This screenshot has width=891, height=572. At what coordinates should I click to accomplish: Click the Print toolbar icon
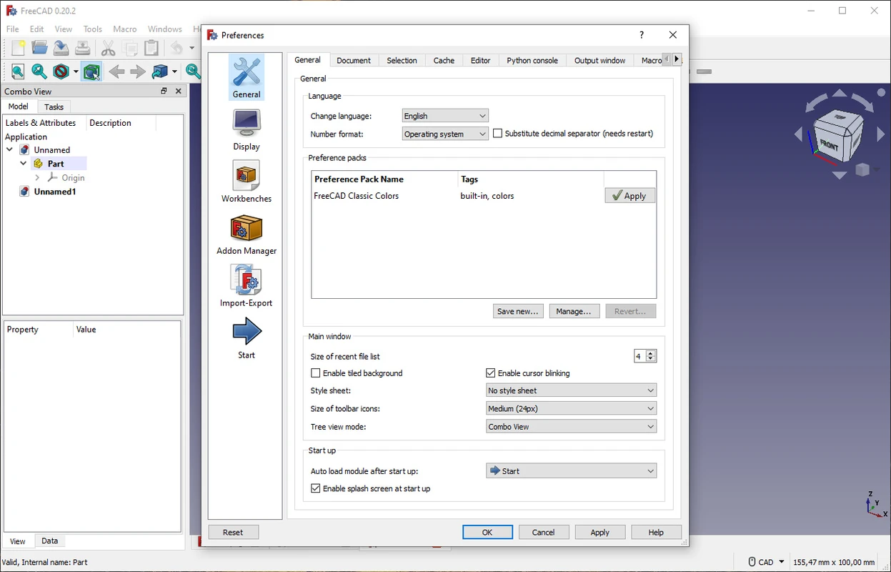[x=83, y=49]
